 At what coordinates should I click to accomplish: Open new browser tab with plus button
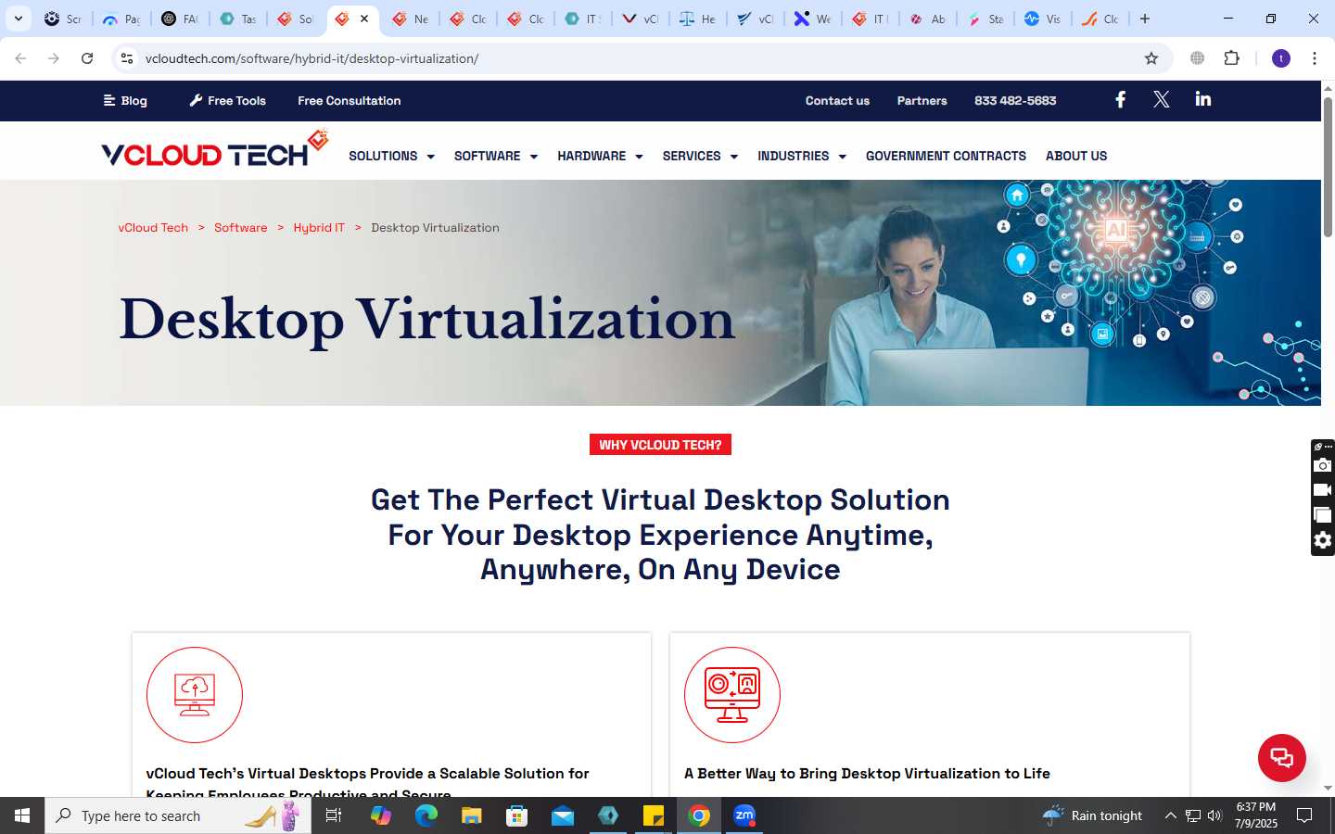[x=1145, y=19]
